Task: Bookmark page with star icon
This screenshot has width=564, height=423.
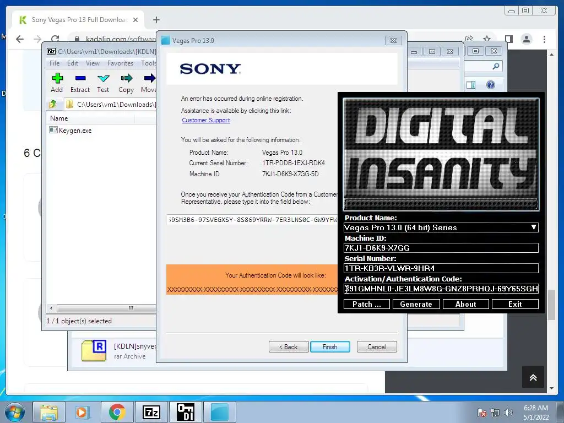Action: (x=487, y=38)
